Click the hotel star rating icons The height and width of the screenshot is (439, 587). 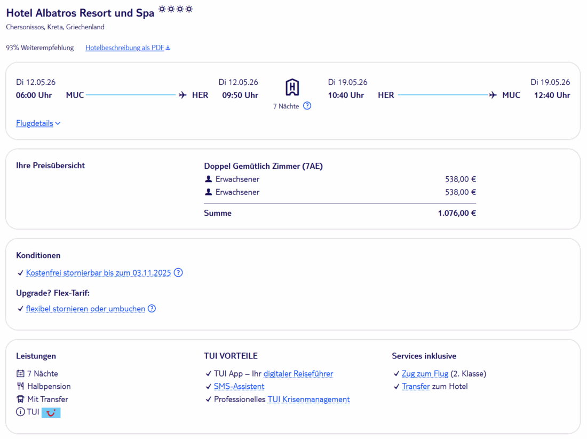click(176, 10)
